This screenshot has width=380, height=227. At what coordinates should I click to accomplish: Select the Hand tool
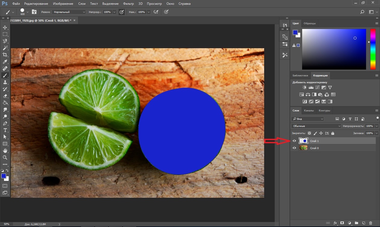tap(5, 151)
